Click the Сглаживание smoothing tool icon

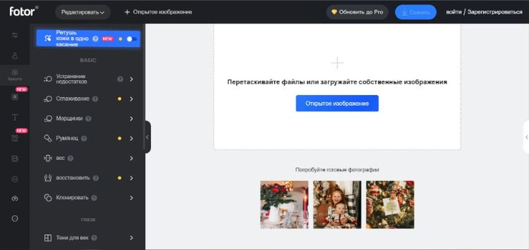point(48,99)
